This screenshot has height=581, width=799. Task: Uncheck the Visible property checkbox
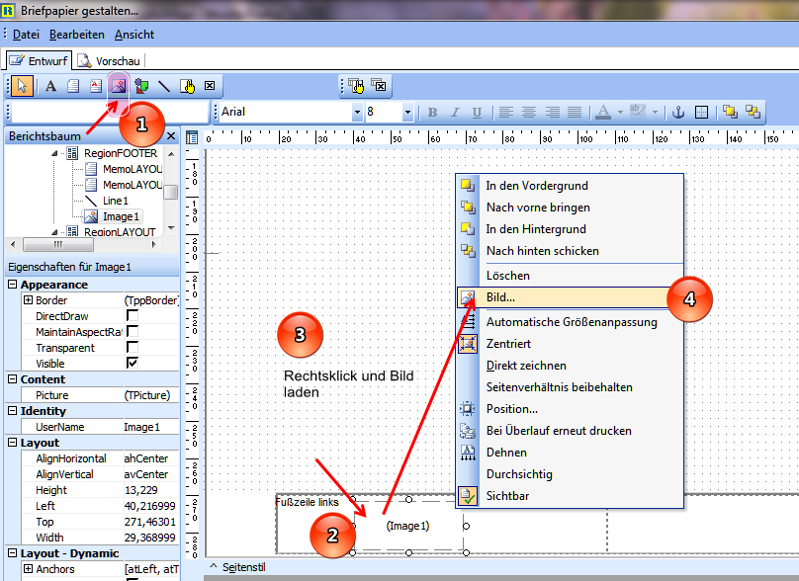[x=133, y=363]
